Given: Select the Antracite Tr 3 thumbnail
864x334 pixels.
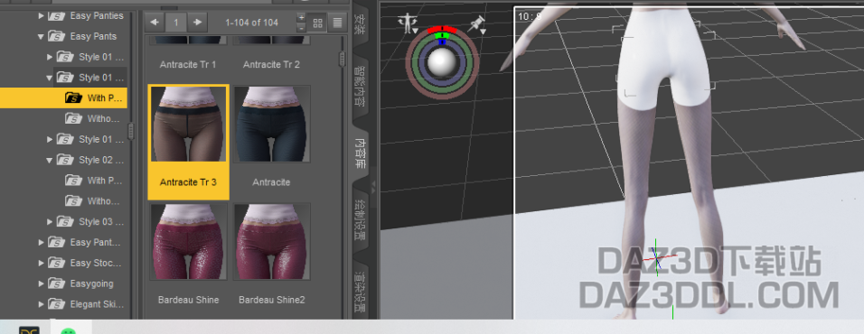Looking at the screenshot, I should 189,124.
